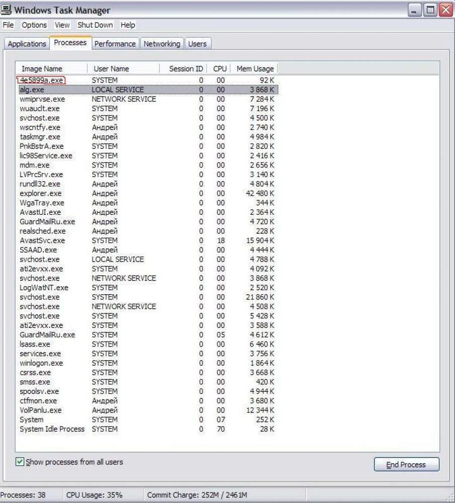Select the WgaTray.exe process
455x503 pixels.
coord(147,203)
